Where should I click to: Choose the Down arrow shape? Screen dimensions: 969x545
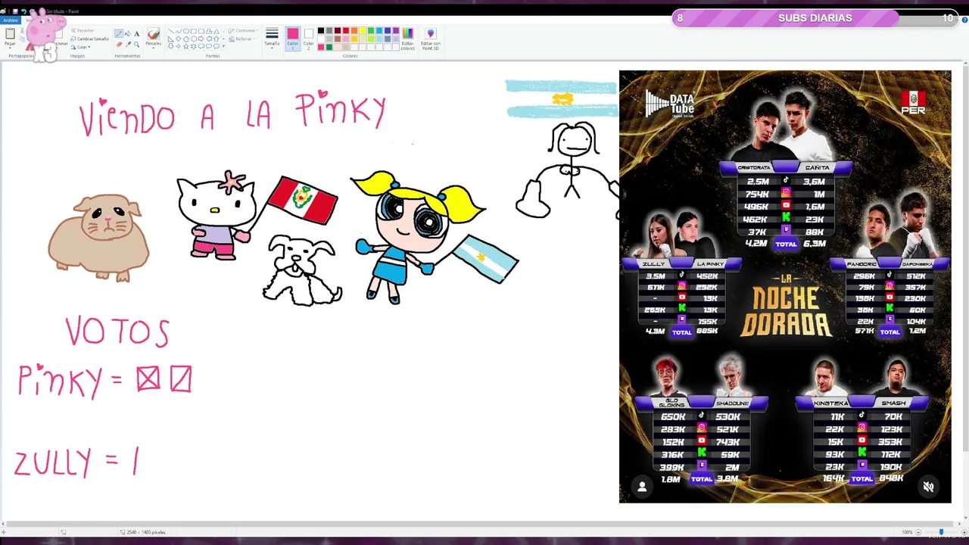coord(171,46)
